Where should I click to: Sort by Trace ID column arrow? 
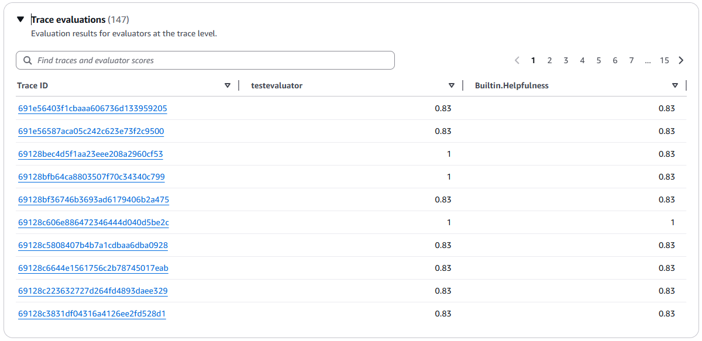point(228,85)
